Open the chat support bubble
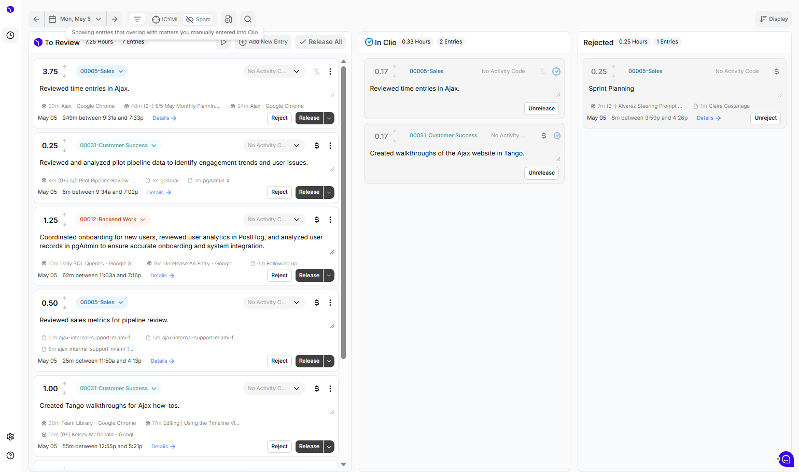Viewport: 799px width, 472px height. 786,459
